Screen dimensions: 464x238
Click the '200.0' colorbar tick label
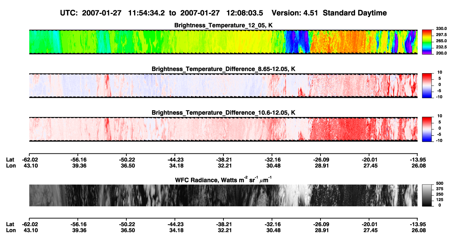tap(441, 53)
